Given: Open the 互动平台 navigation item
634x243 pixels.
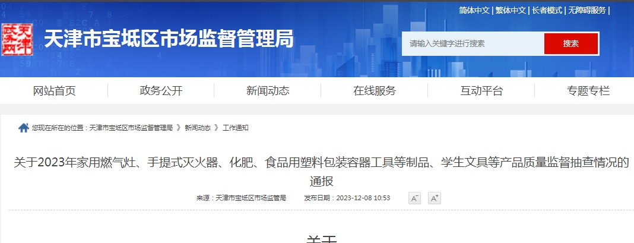Looking at the screenshot, I should click(481, 91).
